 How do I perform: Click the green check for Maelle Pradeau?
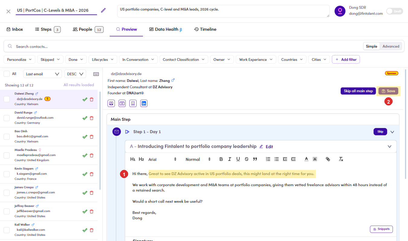tap(85, 155)
